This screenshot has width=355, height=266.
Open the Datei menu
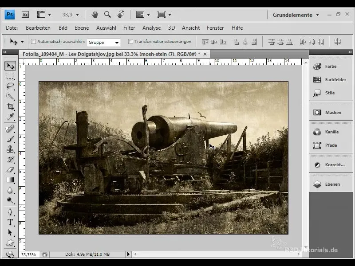[x=12, y=28]
